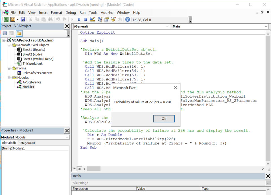Click the View Microsoft Excel icon
The height and width of the screenshot is (195, 271).
pyautogui.click(x=6, y=19)
